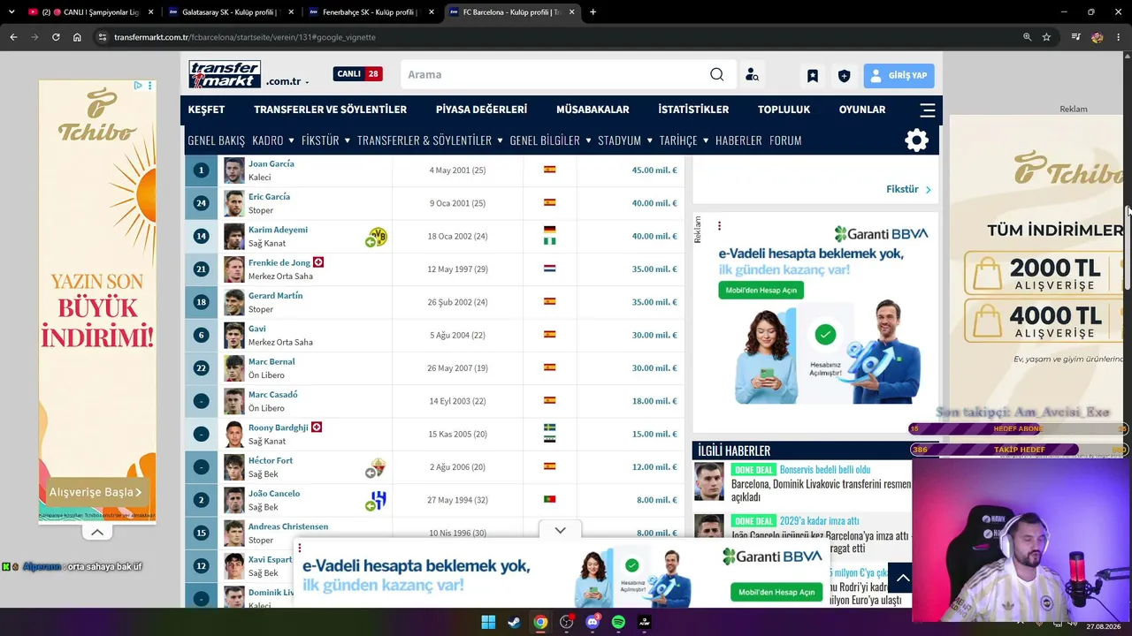The height and width of the screenshot is (636, 1132).
Task: Click the Borussia Dortmund crest beside Karim Adeyemi
Action: coord(379,236)
